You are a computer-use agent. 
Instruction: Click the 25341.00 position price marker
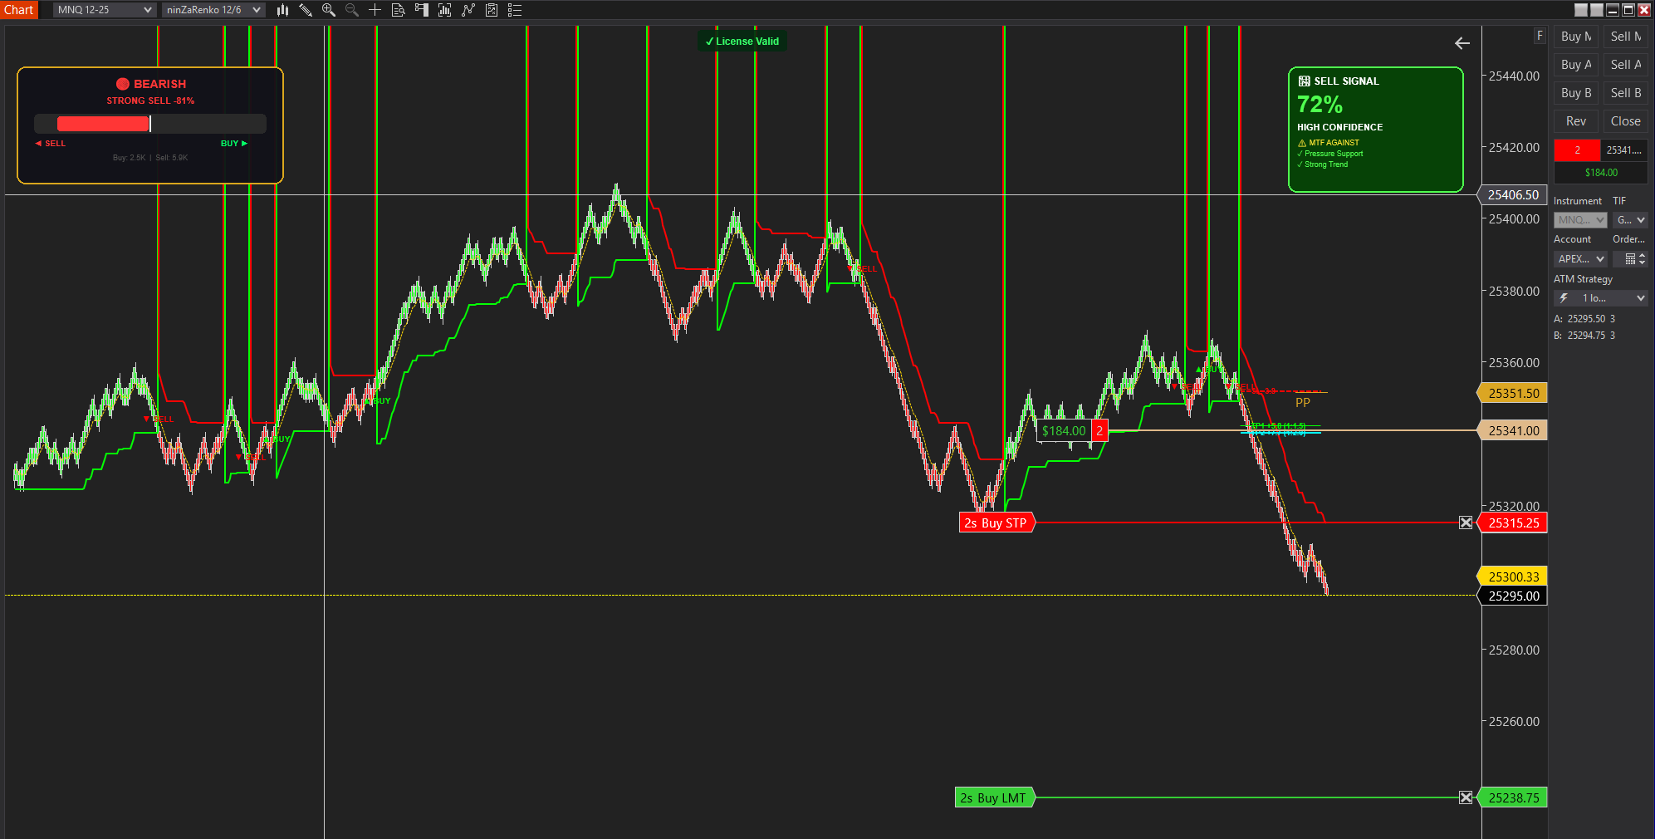tap(1513, 430)
